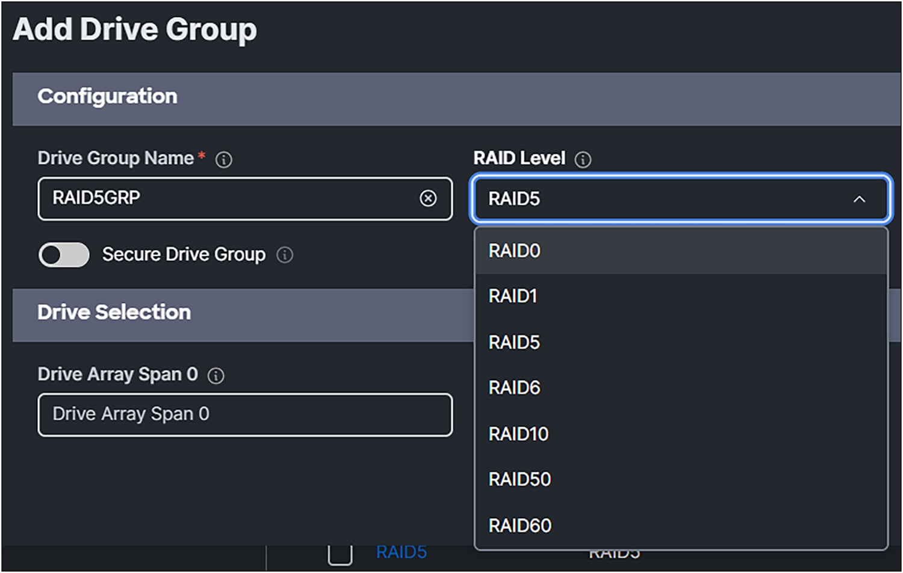Choose the RAID10 option
The width and height of the screenshot is (903, 573).
pos(518,434)
